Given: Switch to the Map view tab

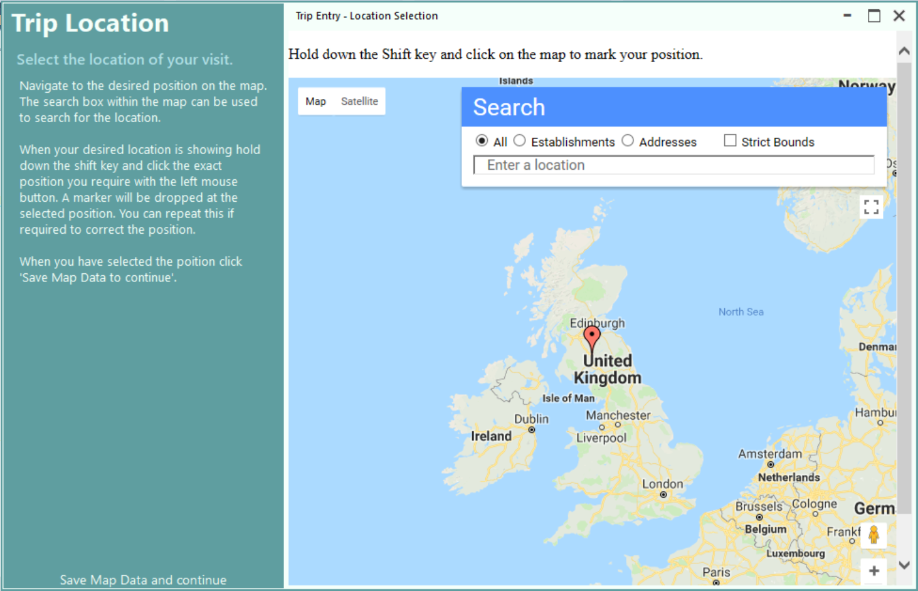Looking at the screenshot, I should [315, 102].
